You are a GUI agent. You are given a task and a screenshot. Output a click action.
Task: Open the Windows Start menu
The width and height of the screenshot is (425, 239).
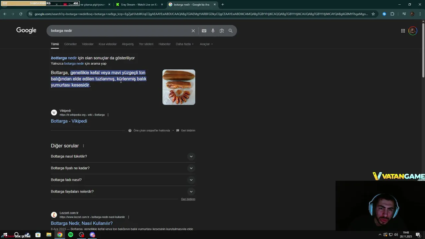tap(5, 235)
